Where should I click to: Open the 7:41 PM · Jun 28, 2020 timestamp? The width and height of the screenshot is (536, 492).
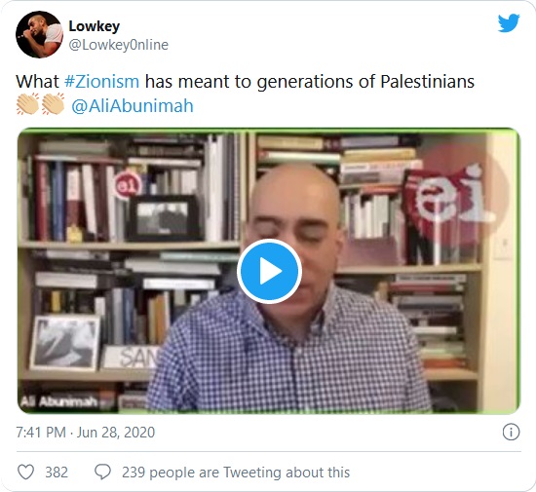pos(86,433)
